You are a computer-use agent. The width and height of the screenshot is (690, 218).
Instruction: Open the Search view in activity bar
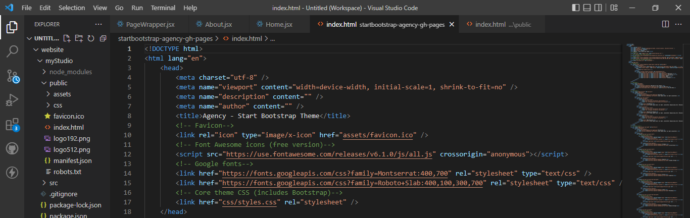[12, 51]
